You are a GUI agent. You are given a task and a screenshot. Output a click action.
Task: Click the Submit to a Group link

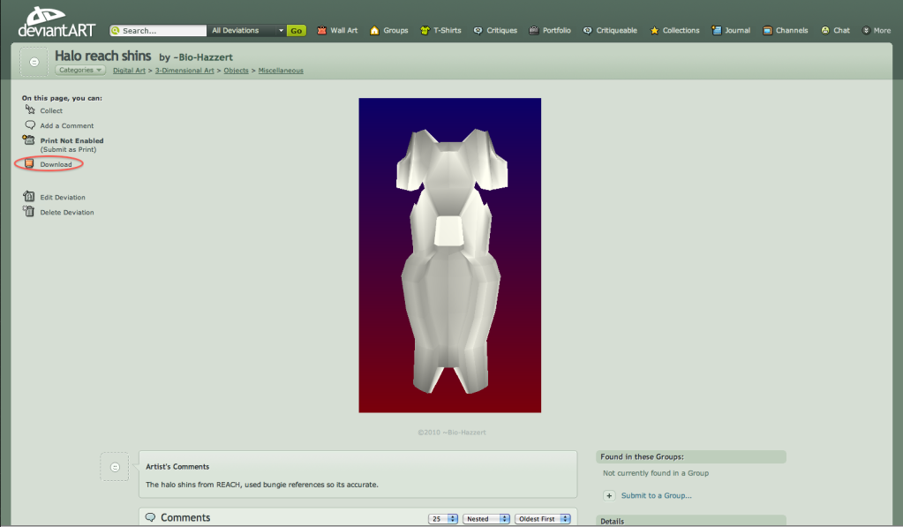coord(657,495)
